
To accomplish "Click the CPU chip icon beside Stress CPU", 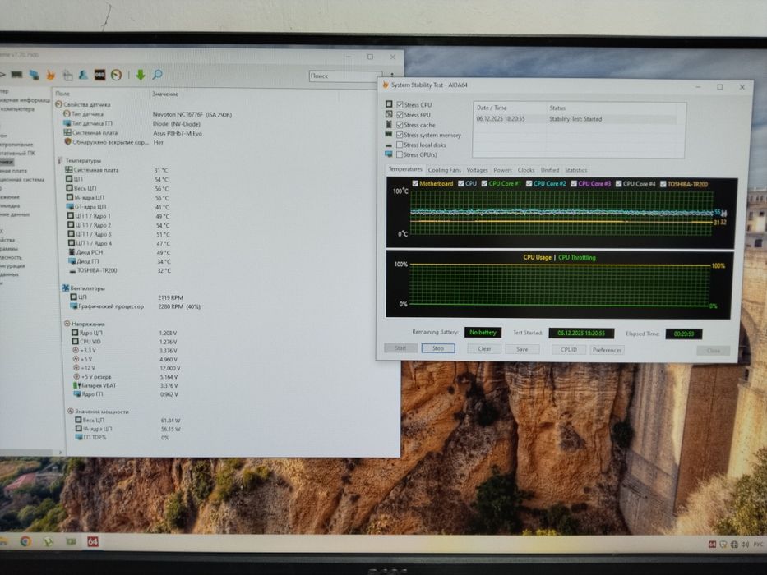I will [389, 104].
